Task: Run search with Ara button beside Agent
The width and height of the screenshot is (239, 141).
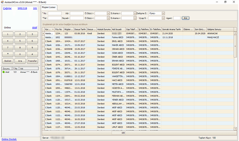Action: 185,18
